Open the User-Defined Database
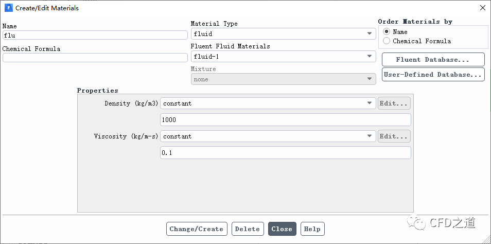The image size is (491, 244). (433, 75)
